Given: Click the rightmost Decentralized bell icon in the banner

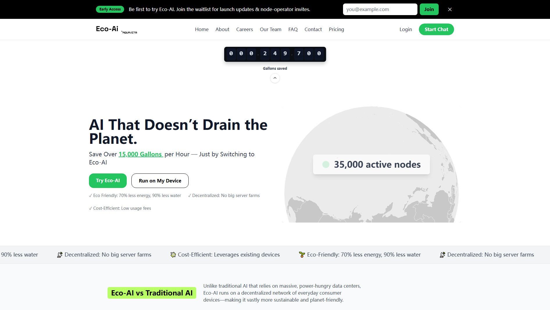Looking at the screenshot, I should point(442,255).
